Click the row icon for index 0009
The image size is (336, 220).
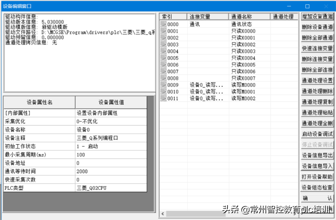click(163, 85)
